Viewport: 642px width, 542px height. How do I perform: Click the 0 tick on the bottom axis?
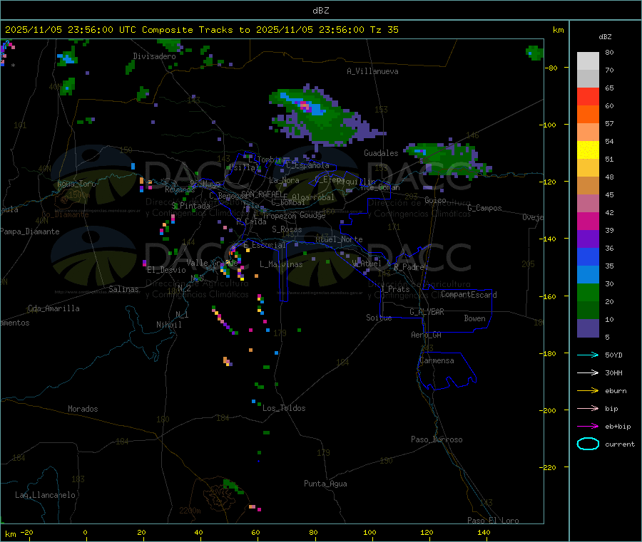pos(85,532)
